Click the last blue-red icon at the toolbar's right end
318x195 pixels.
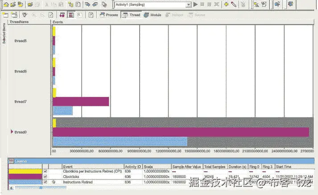click(290, 4)
